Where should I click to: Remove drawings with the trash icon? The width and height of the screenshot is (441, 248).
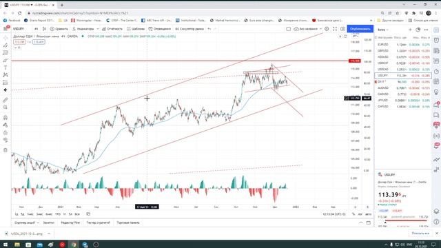(6, 150)
